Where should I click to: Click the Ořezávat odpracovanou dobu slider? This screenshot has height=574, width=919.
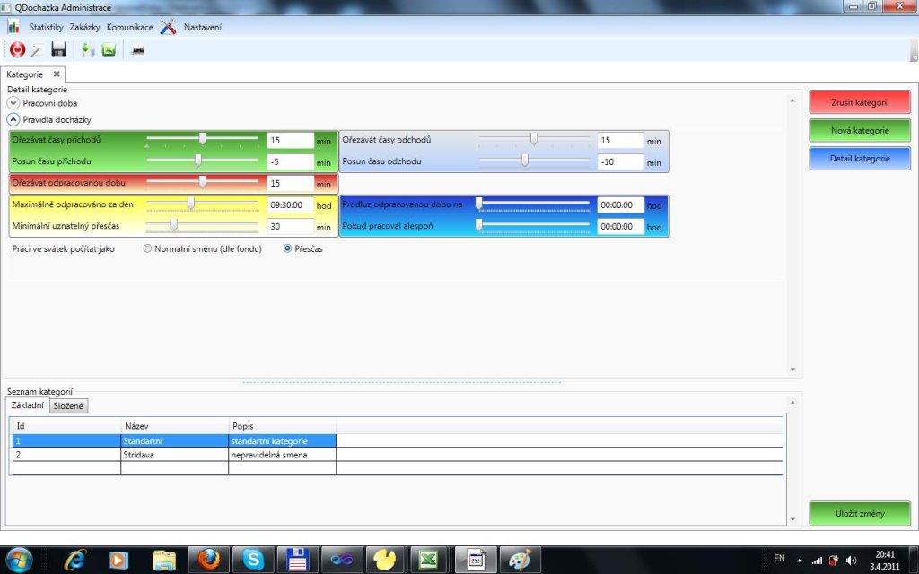click(x=202, y=181)
